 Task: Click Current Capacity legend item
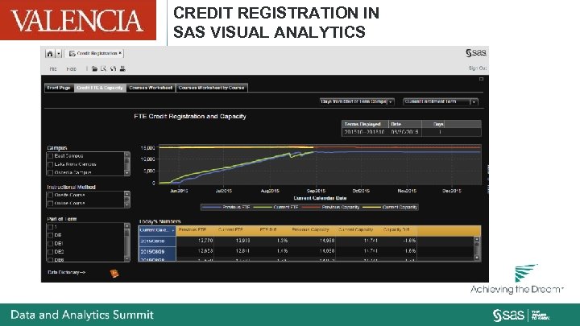click(390, 207)
